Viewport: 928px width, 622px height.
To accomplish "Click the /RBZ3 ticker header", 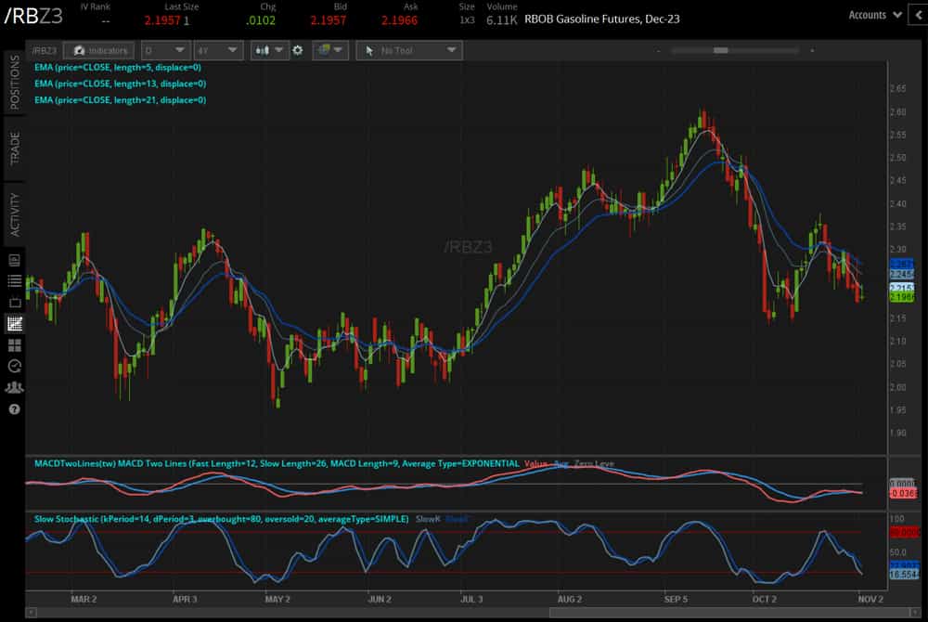I will pyautogui.click(x=33, y=17).
